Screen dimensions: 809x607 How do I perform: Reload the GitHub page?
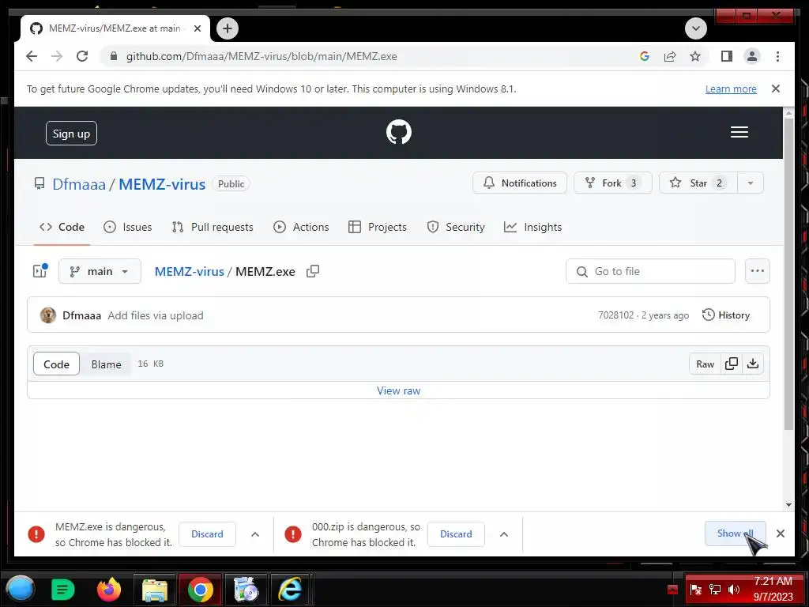pyautogui.click(x=82, y=56)
